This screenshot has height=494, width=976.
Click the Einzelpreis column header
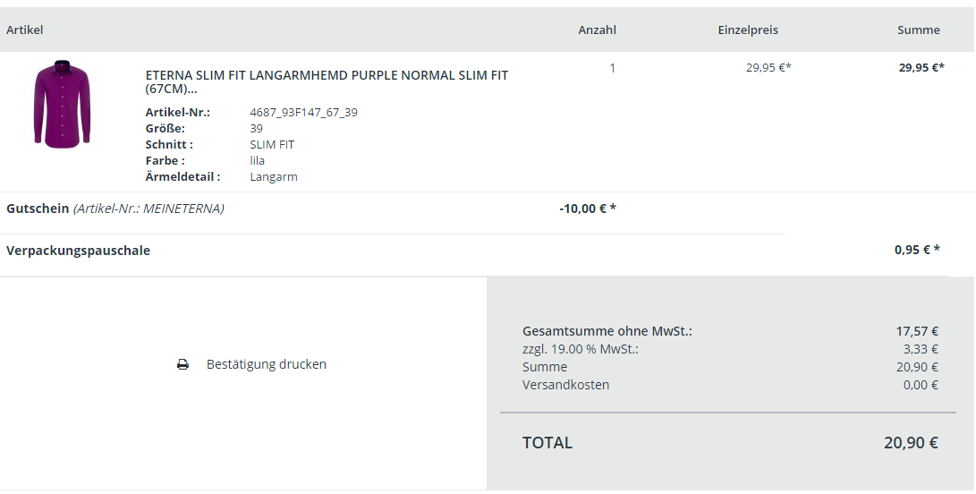748,30
